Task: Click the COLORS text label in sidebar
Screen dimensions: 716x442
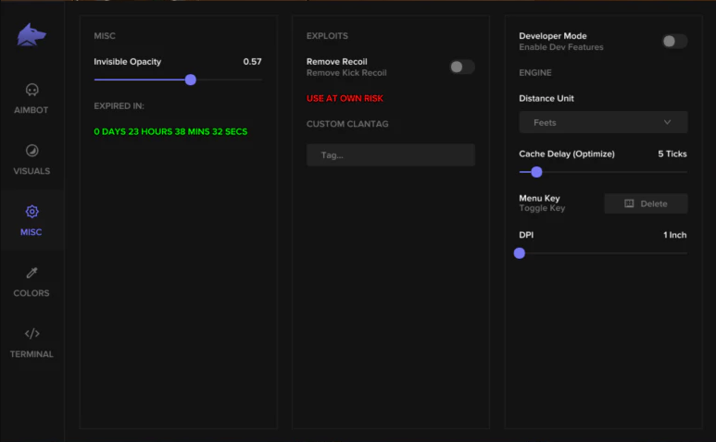Action: pyautogui.click(x=31, y=293)
